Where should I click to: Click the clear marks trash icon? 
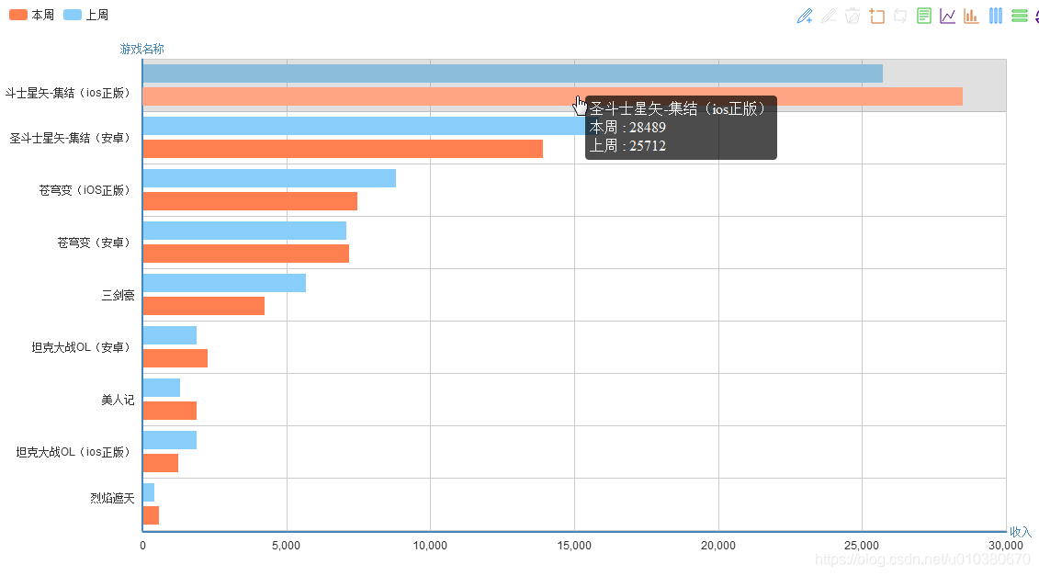tap(853, 16)
